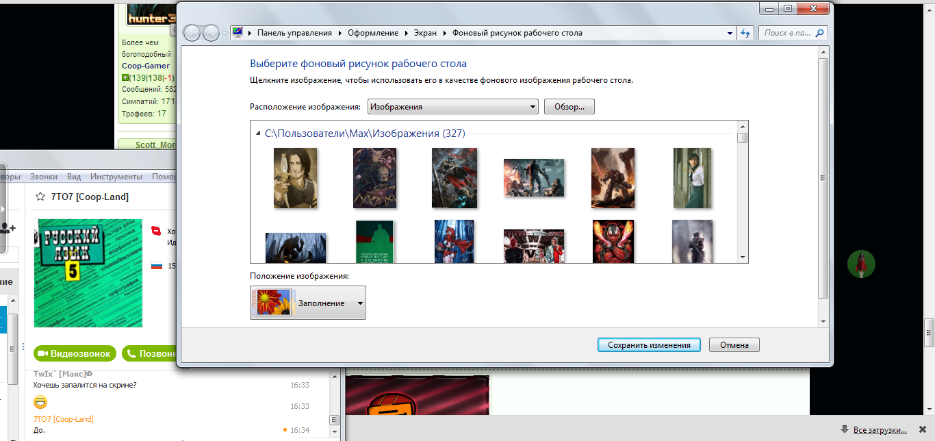Viewport: 935px width, 441px height.
Task: Select the dark-haired girl by door thumbnail
Action: pos(692,177)
